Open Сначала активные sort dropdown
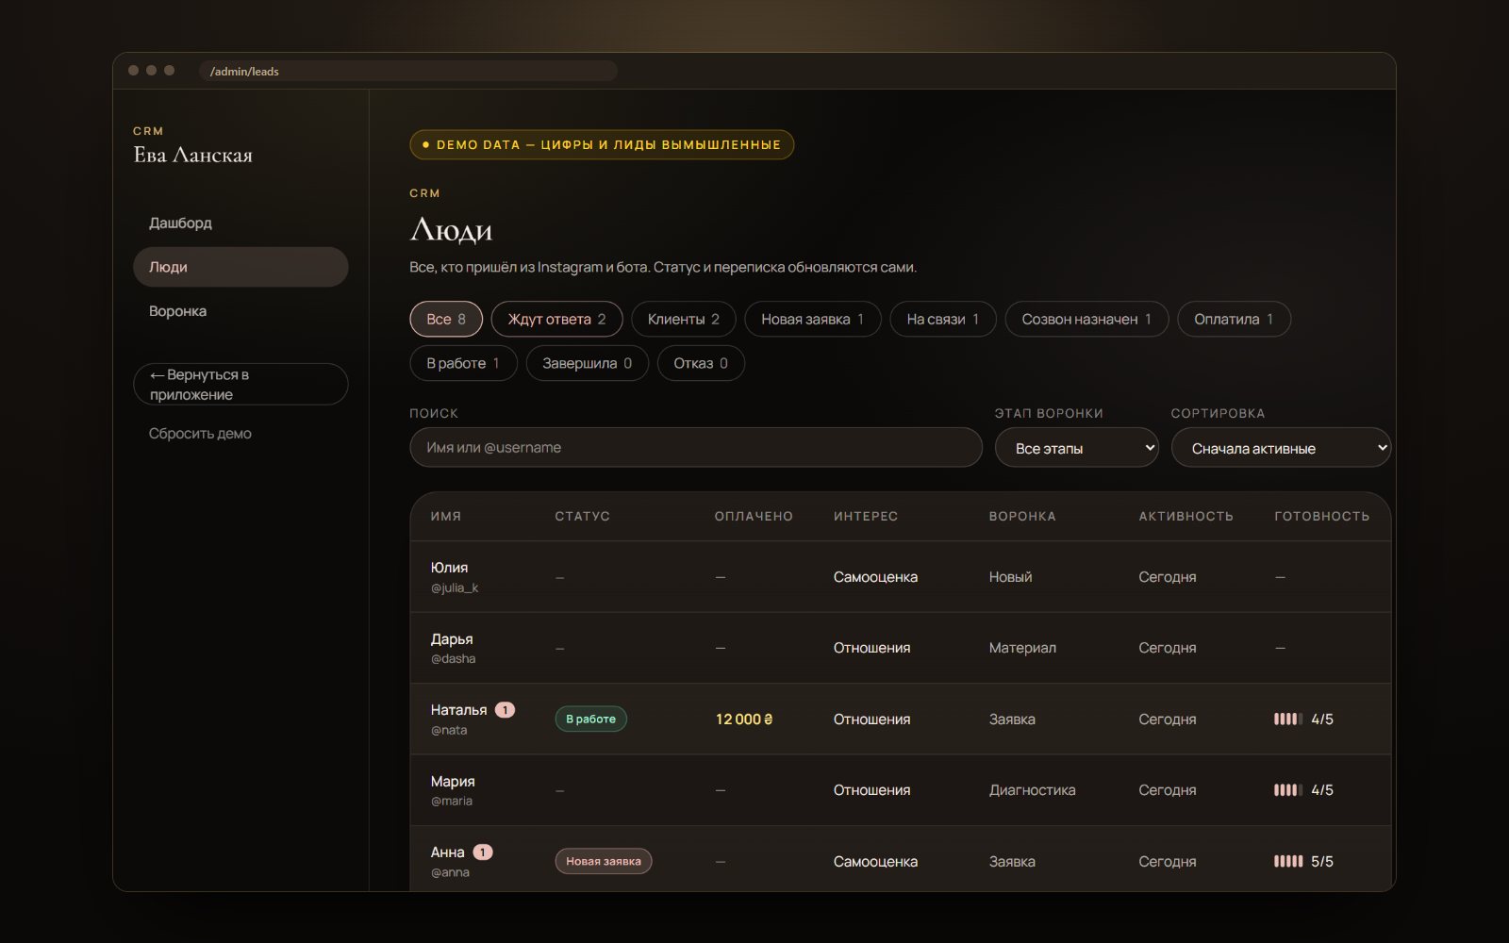This screenshot has height=943, width=1509. (1281, 448)
